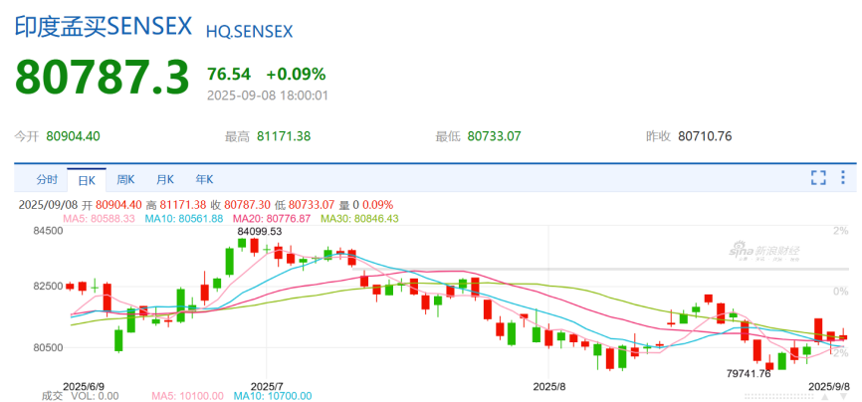Click the 成交 VOL: 0.00 label

click(x=80, y=396)
